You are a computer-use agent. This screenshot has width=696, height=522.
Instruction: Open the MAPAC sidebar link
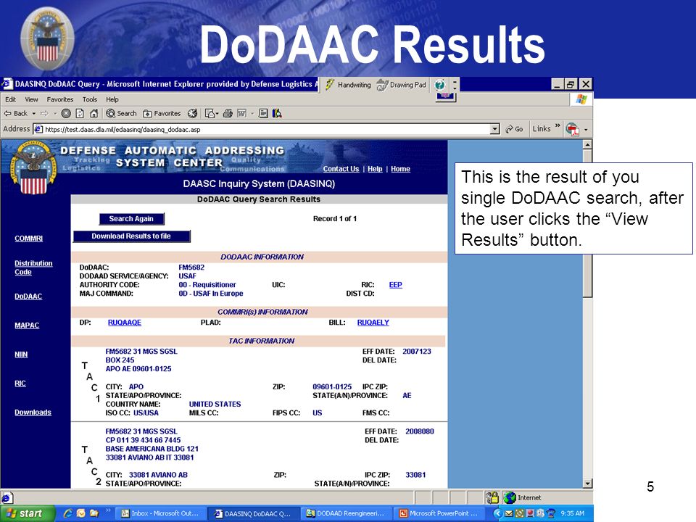pos(27,326)
